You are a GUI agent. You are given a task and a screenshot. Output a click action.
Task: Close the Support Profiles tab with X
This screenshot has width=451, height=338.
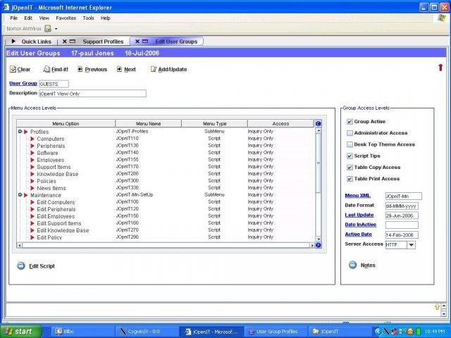[x=65, y=42]
